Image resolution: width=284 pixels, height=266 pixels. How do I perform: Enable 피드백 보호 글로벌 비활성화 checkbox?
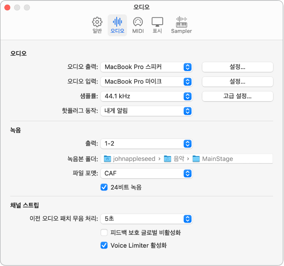pos(104,233)
